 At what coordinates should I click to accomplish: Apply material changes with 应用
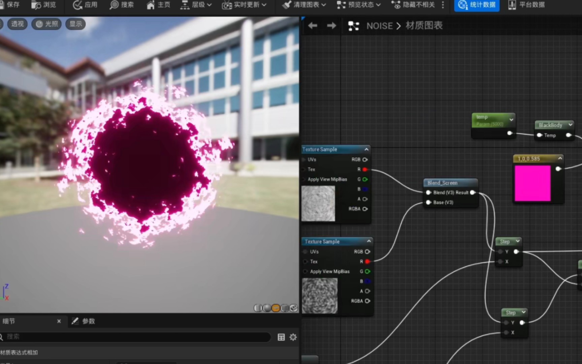(85, 5)
